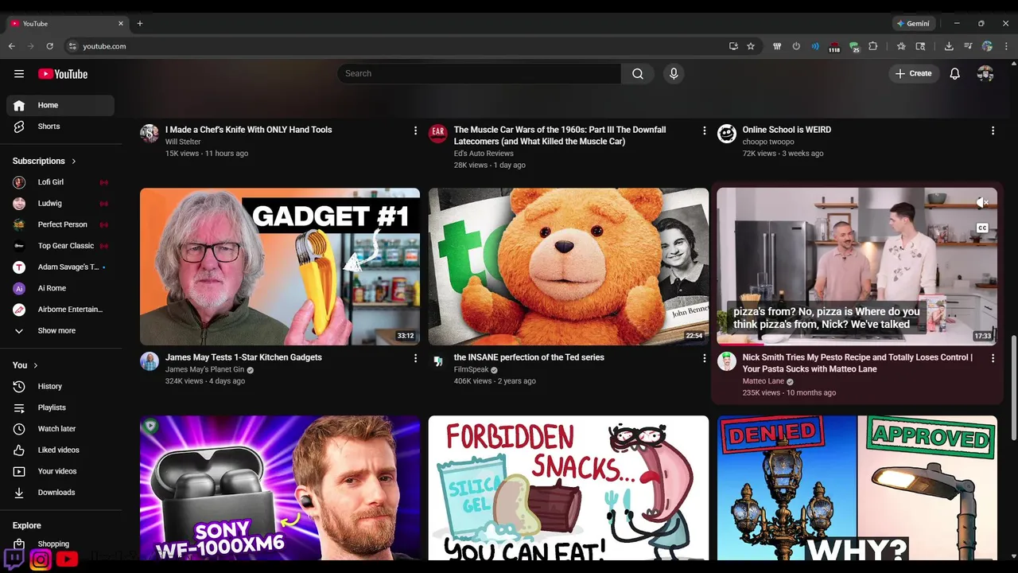Image resolution: width=1018 pixels, height=573 pixels.
Task: Click the YouTube logo
Action: point(63,74)
